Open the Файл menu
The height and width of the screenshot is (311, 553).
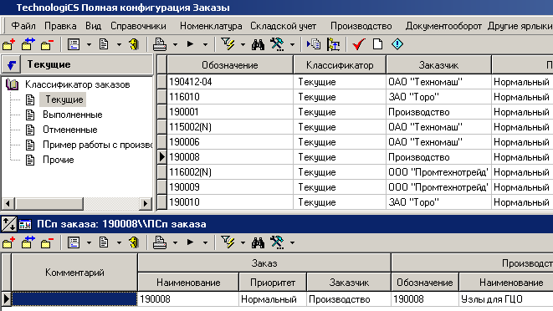23,26
